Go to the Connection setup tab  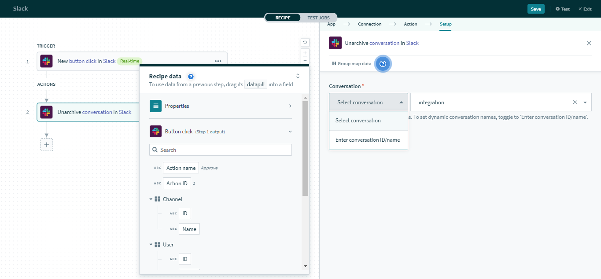[x=369, y=24]
